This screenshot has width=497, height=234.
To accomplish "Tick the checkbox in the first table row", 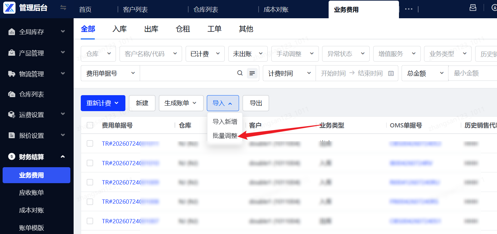I will [90, 143].
